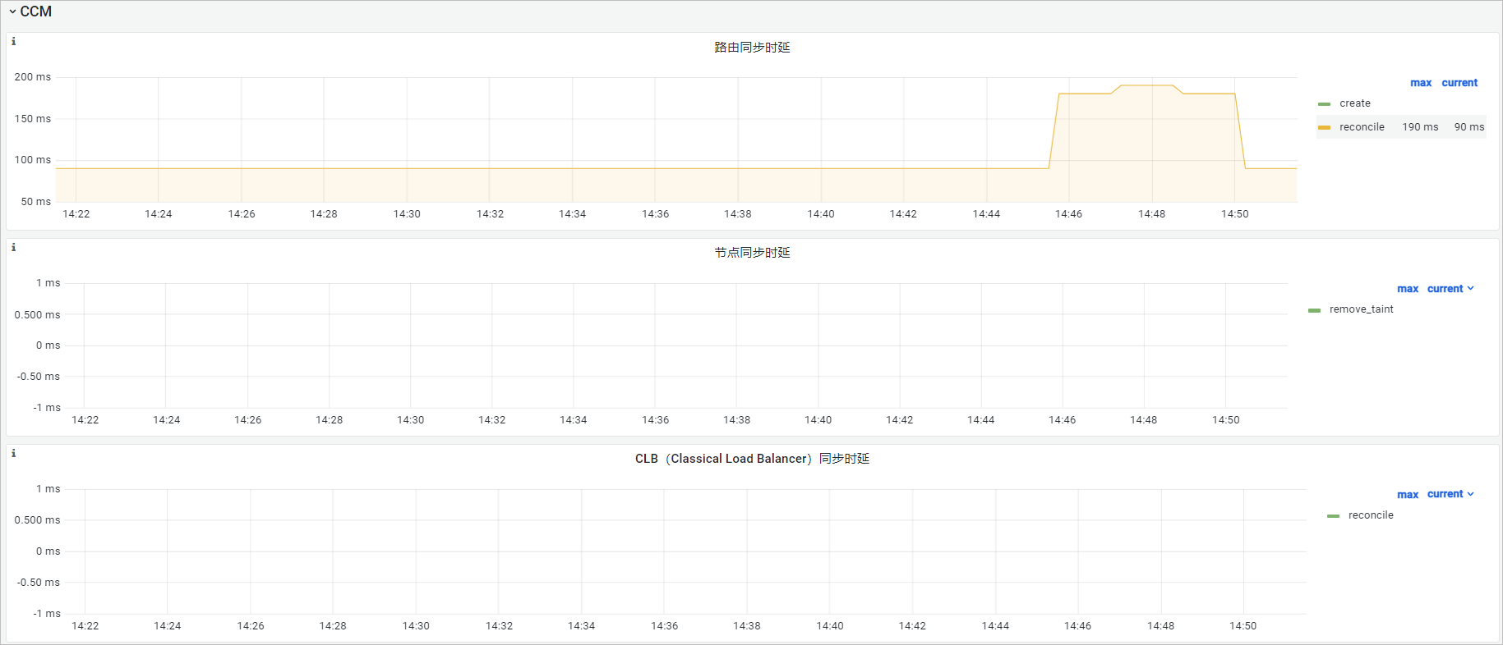Sort 路由同步时延 legend by current
Image resolution: width=1503 pixels, height=645 pixels.
click(x=1459, y=83)
